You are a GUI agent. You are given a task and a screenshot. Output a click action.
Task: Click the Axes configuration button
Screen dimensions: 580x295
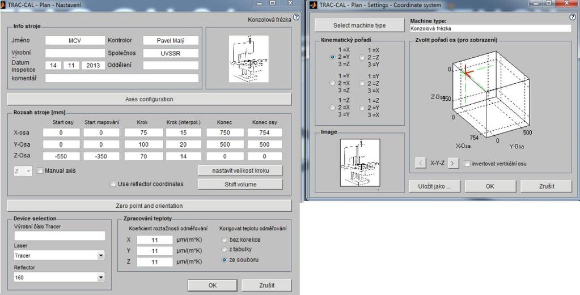(150, 99)
